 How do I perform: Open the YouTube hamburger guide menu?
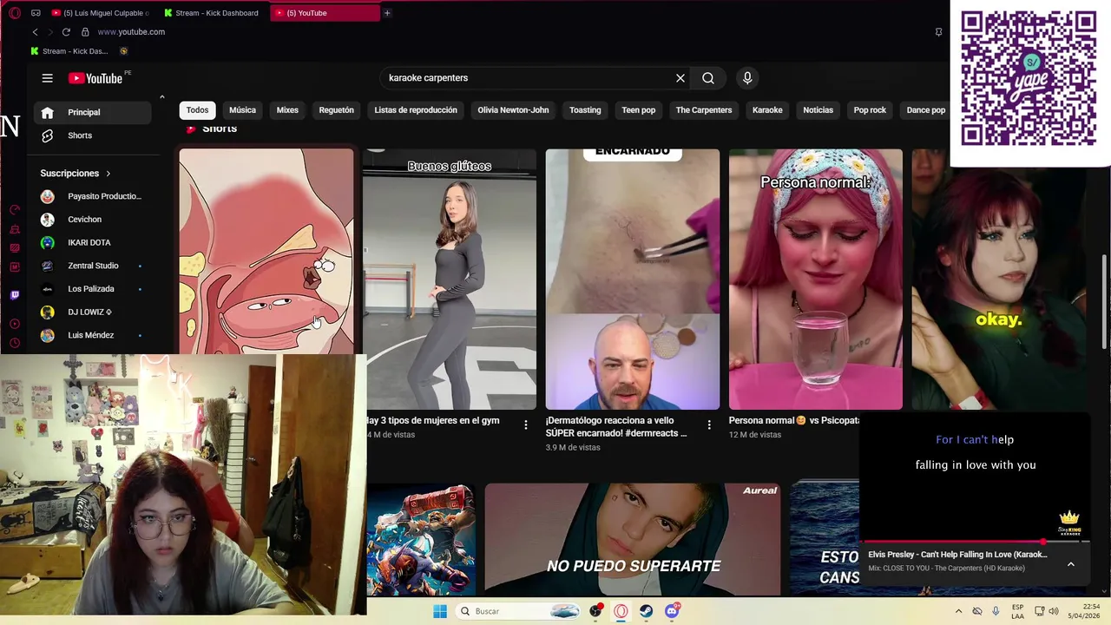47,78
